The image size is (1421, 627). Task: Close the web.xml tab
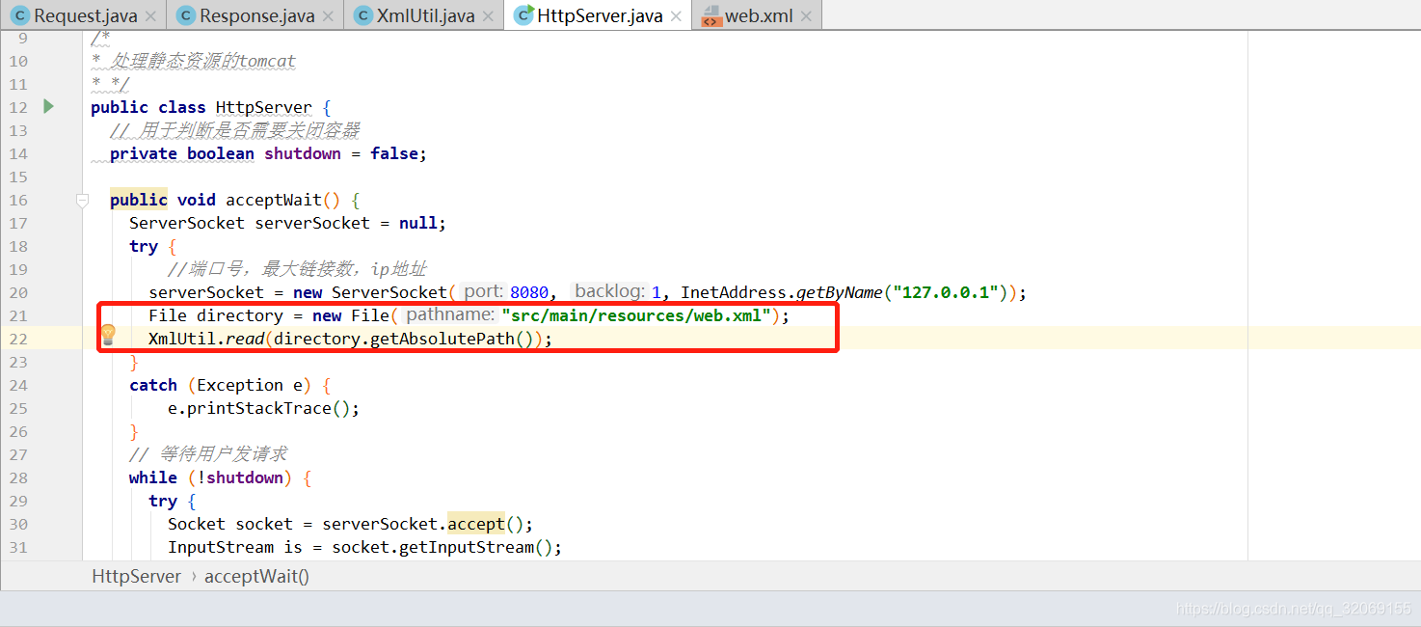pos(806,16)
